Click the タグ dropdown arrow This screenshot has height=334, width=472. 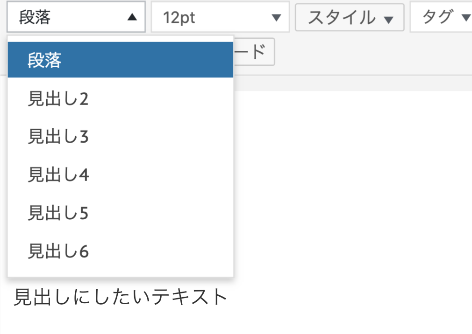coord(466,18)
